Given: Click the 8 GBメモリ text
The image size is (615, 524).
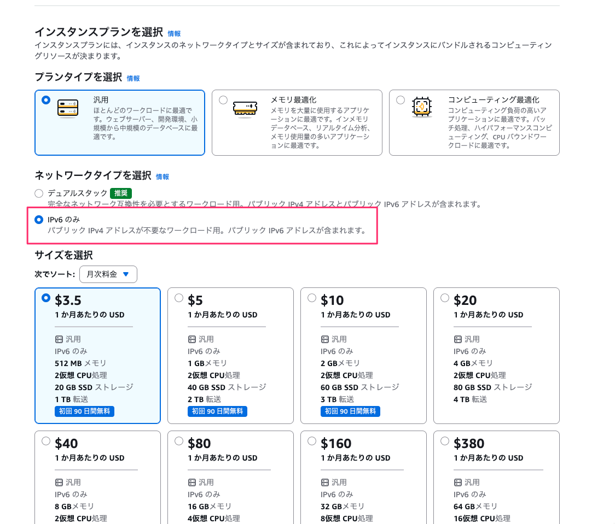Looking at the screenshot, I should (x=74, y=507).
